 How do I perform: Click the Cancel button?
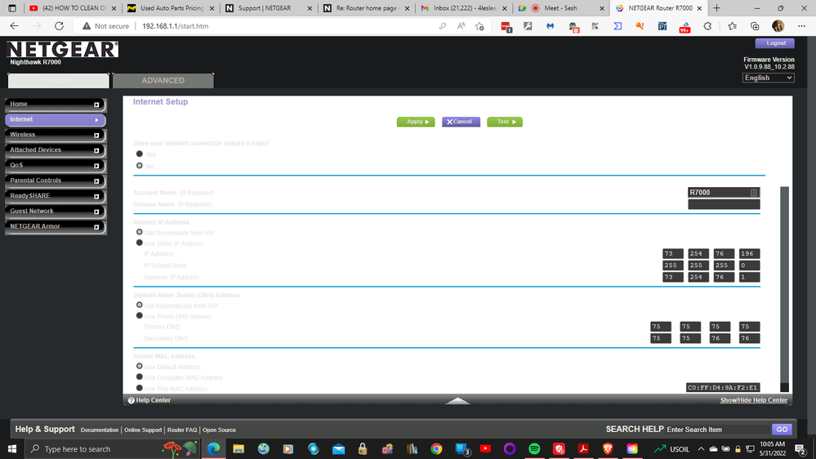tap(461, 122)
